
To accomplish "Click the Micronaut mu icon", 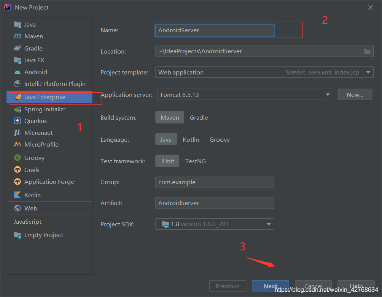I will coord(18,133).
